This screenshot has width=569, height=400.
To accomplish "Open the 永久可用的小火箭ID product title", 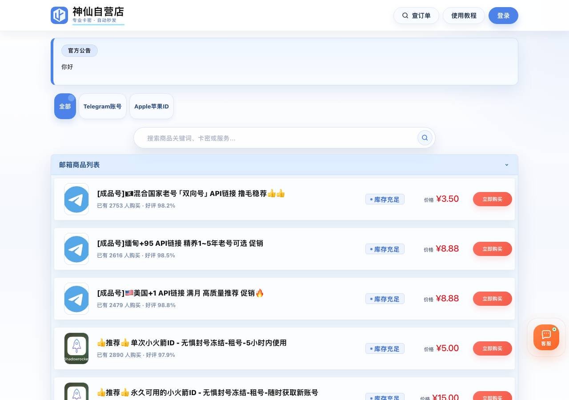I will coord(208,392).
